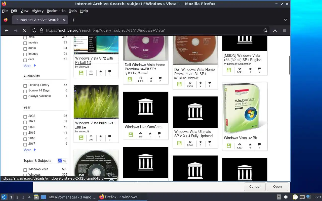Click favorites star on Windows Vista 32 Bit card
The height and width of the screenshot is (201, 322).
[x=250, y=144]
